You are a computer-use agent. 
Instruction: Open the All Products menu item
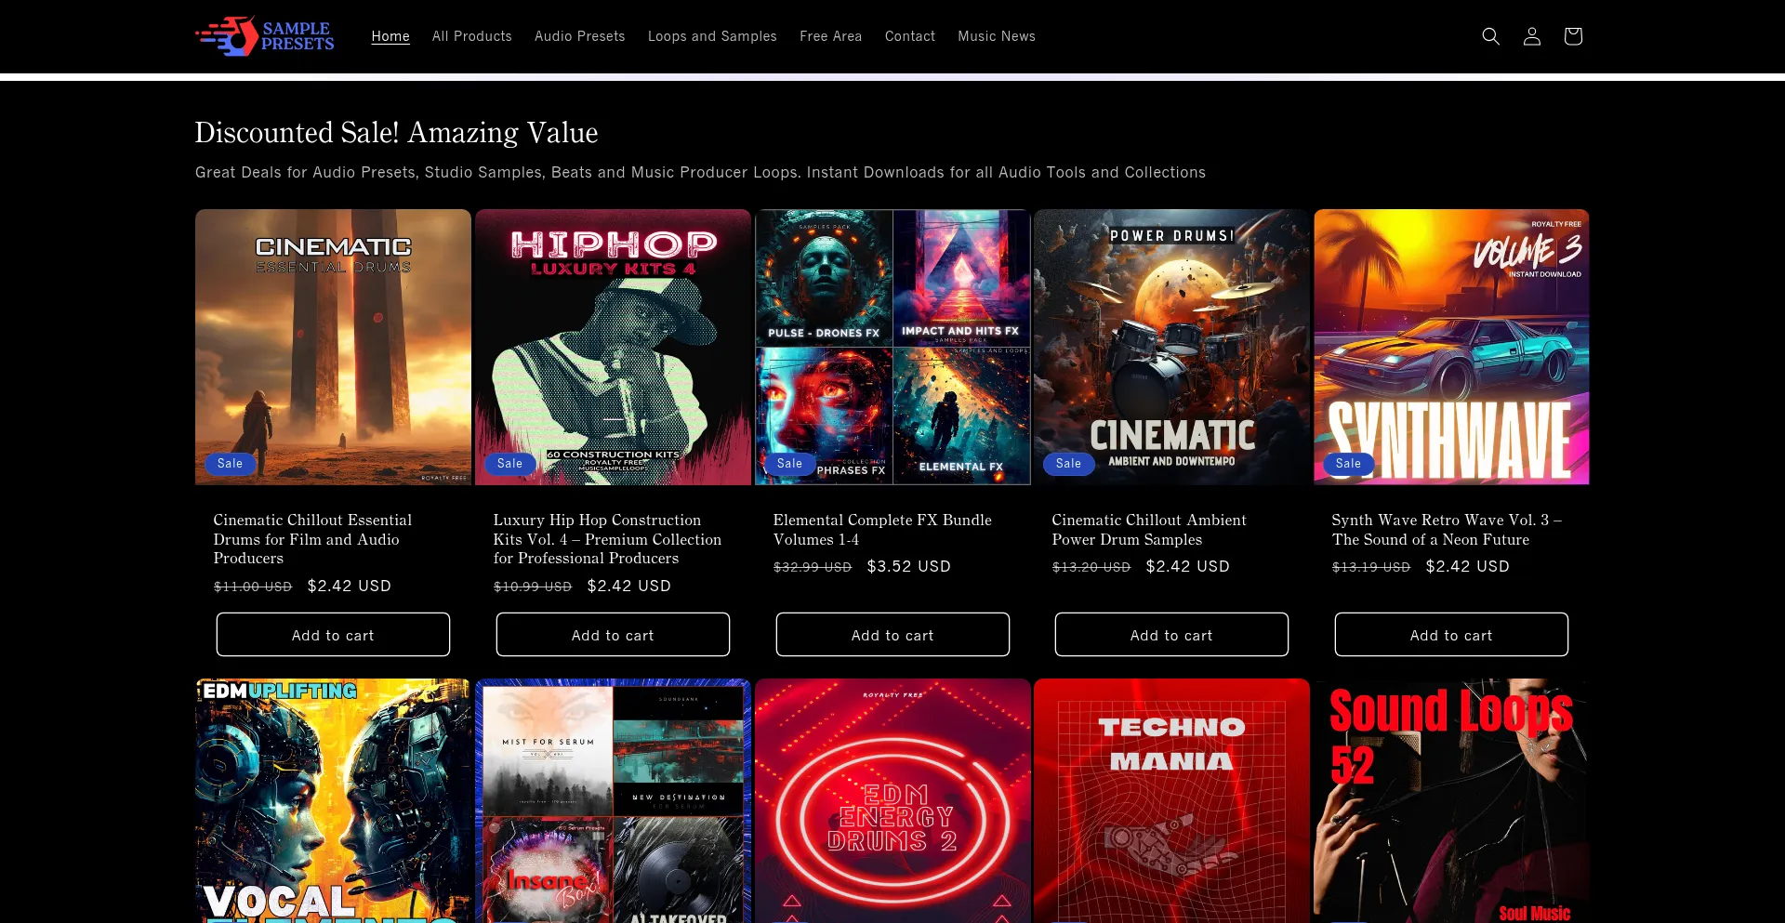pos(472,36)
